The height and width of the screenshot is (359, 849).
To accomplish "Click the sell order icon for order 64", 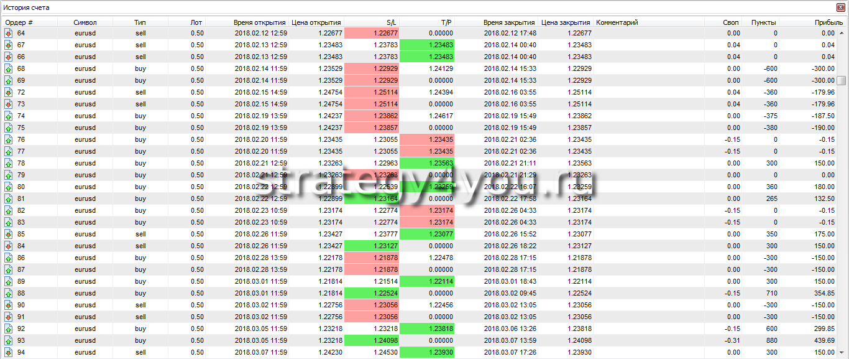I will tap(9, 33).
